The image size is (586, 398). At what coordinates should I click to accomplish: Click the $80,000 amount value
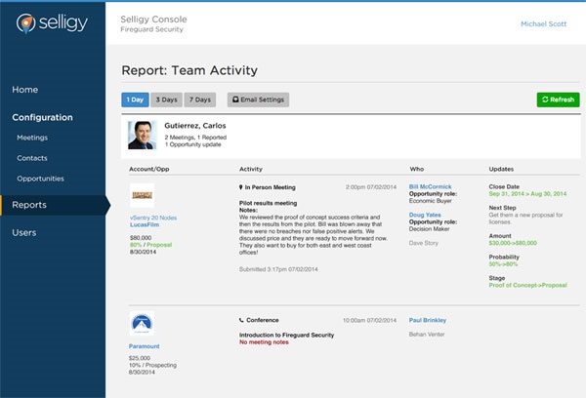141,238
